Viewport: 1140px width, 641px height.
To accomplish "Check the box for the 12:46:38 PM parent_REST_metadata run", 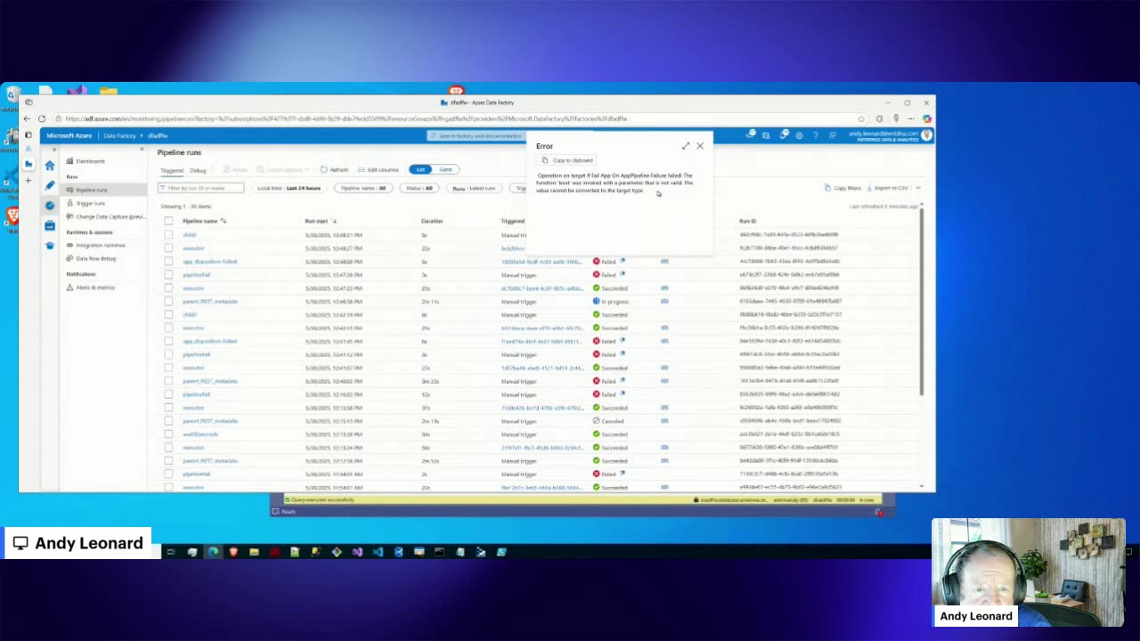I will (168, 302).
